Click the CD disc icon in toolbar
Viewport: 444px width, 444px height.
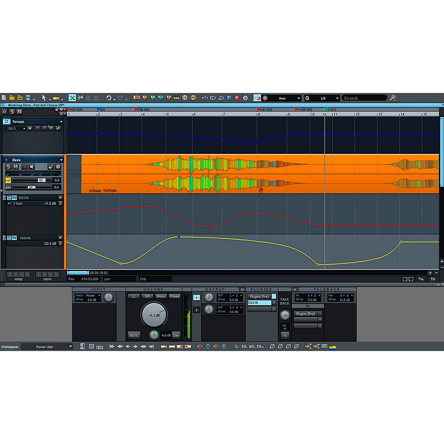click(185, 98)
